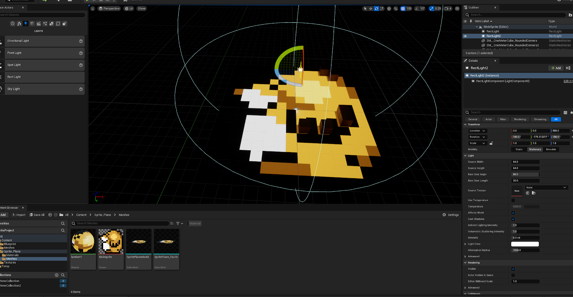The image size is (573, 297).
Task: Select Cinematic clapperboard category icon
Action: [38, 24]
